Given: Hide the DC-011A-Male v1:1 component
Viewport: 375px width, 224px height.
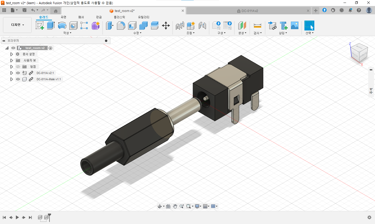Looking at the screenshot, I should 18,79.
